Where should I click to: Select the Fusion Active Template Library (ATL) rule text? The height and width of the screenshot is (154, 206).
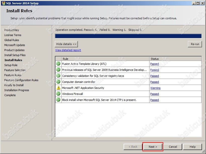click(84, 64)
